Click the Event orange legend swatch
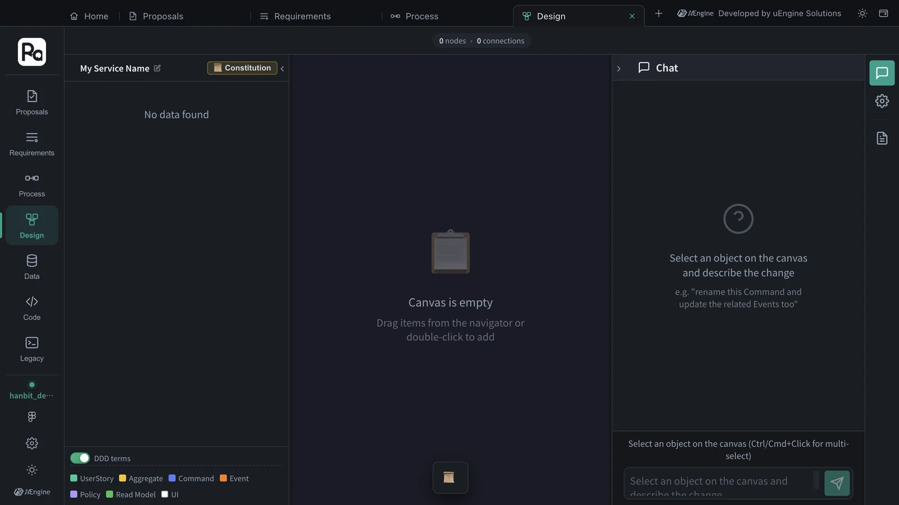This screenshot has height=505, width=899. (223, 478)
